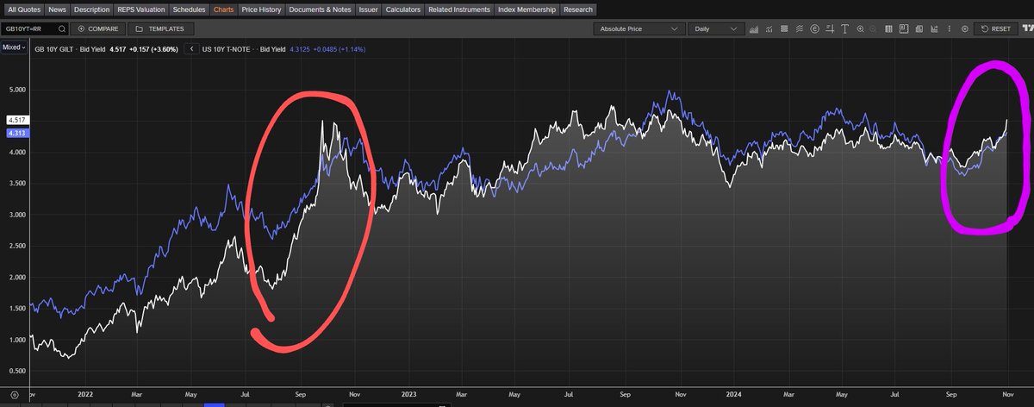Click the zoom in magnifier icon
1034x407 pixels.
click(x=860, y=28)
